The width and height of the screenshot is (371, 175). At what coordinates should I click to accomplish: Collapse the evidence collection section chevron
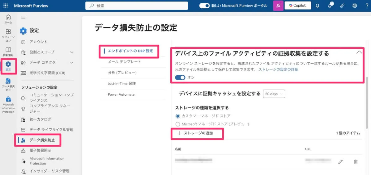(359, 52)
